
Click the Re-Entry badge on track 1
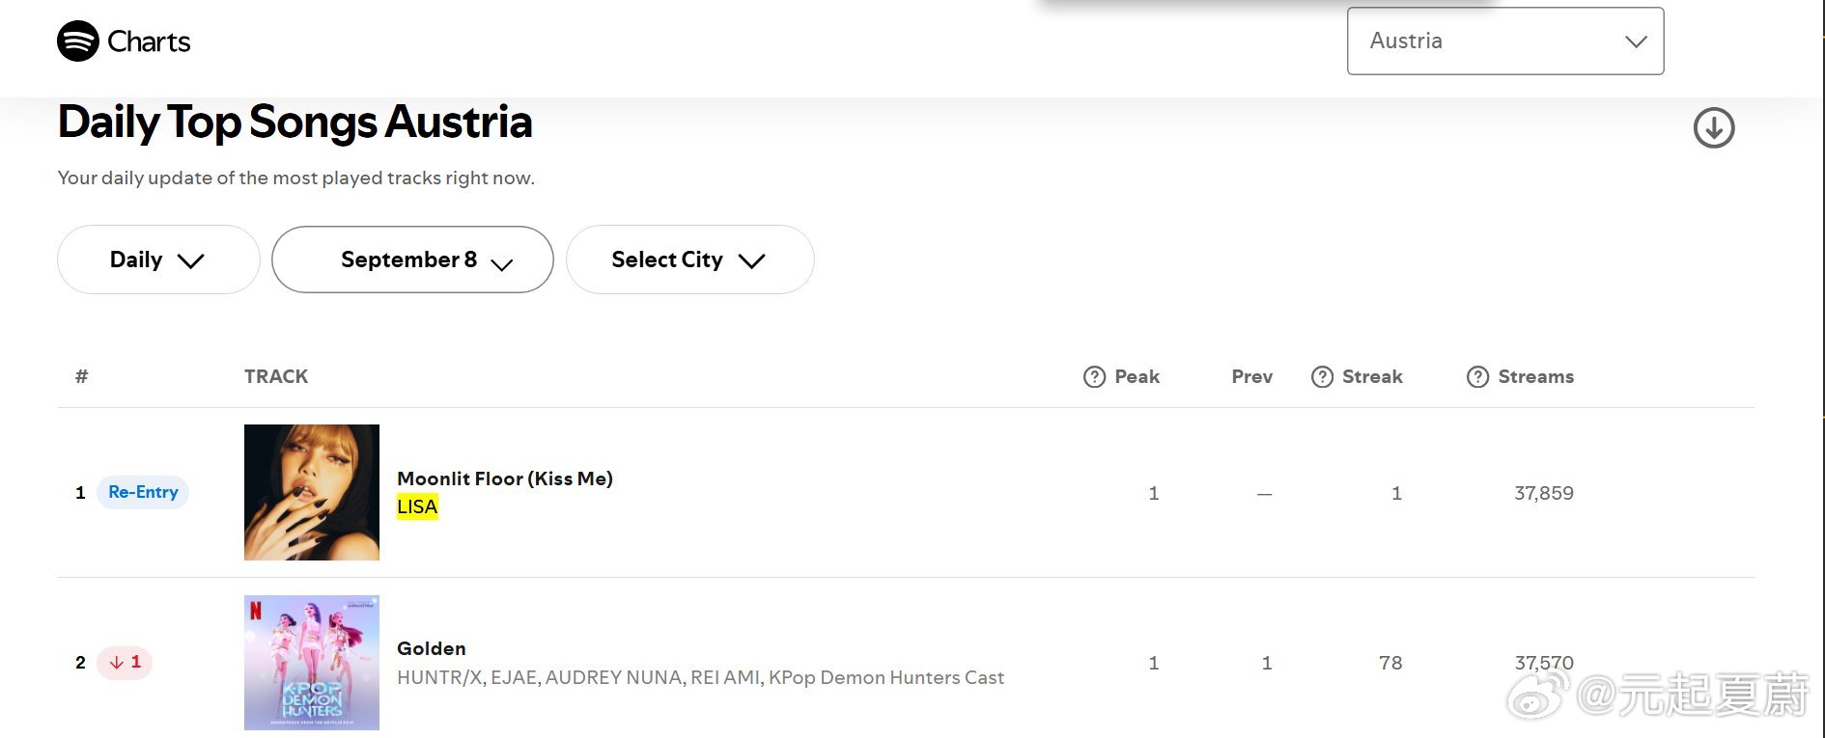tap(143, 492)
